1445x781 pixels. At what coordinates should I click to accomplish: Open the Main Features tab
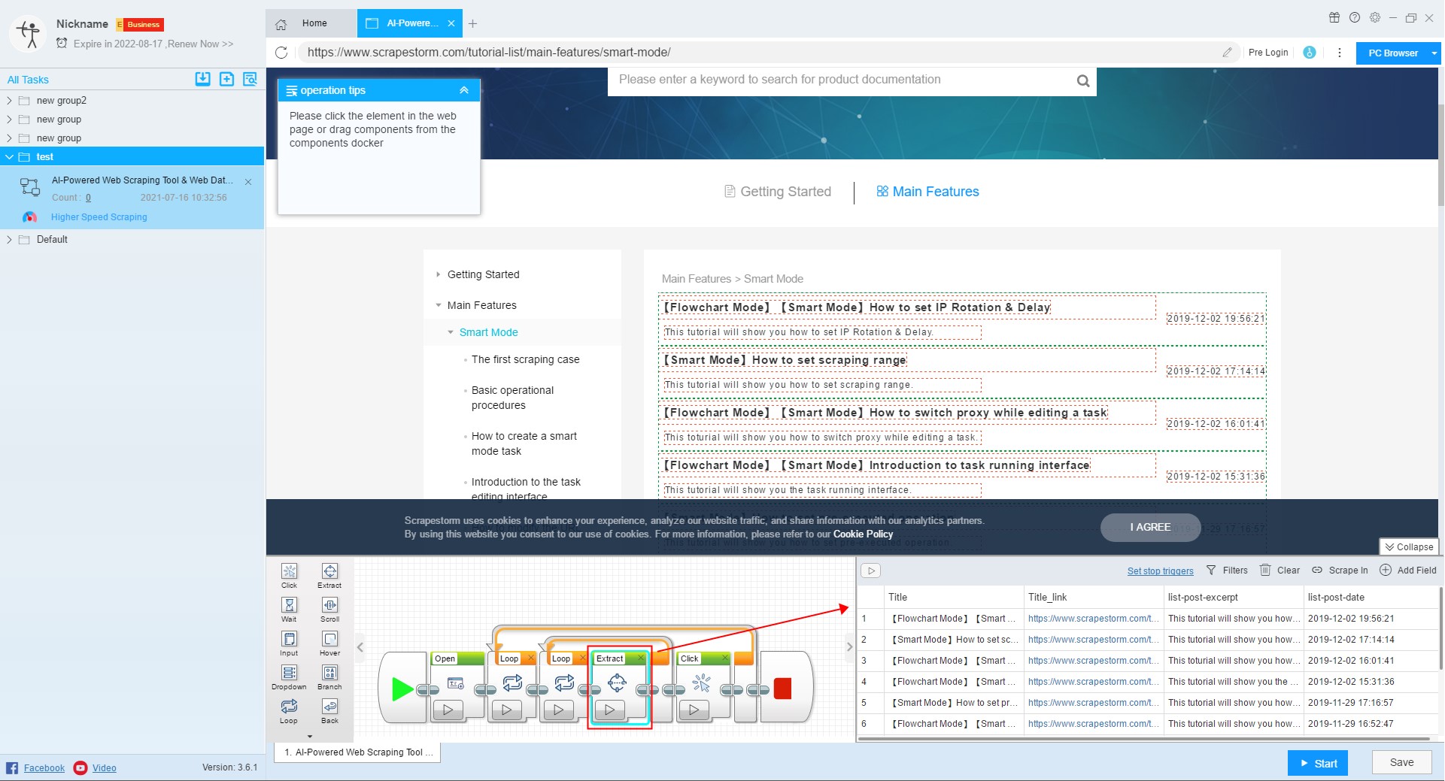point(927,192)
